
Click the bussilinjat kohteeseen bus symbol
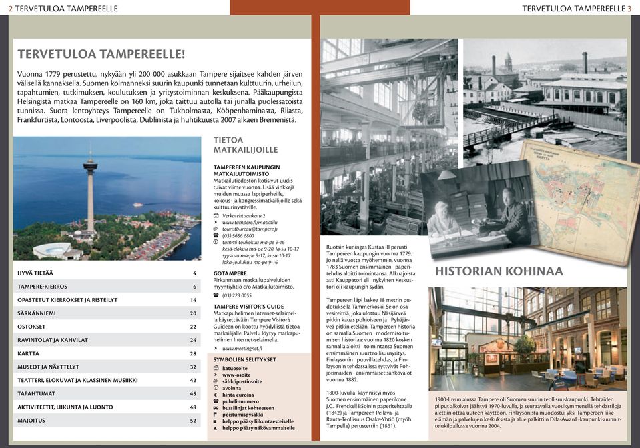point(216,408)
